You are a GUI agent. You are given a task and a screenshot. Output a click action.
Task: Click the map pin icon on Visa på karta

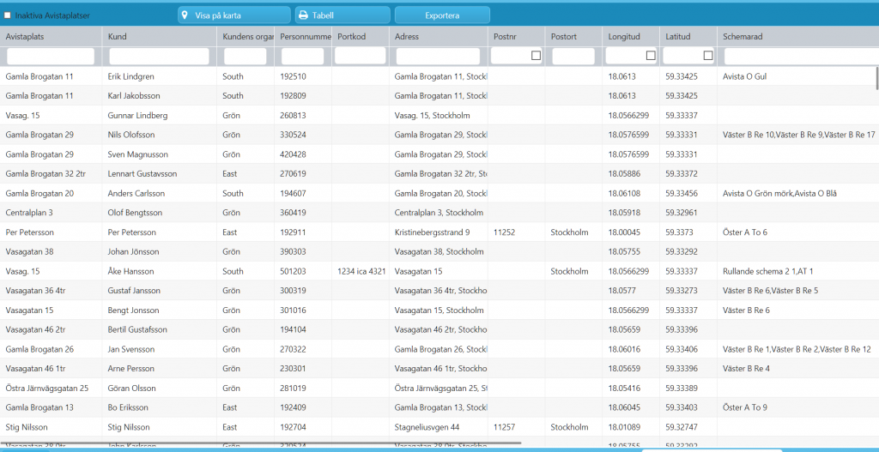[184, 15]
